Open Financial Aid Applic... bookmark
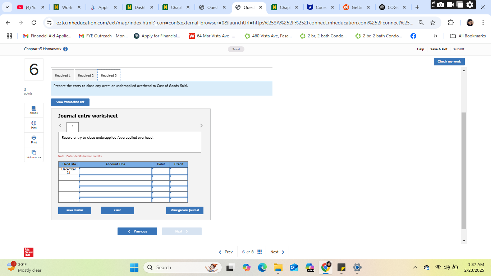This screenshot has width=491, height=276. coord(47,36)
